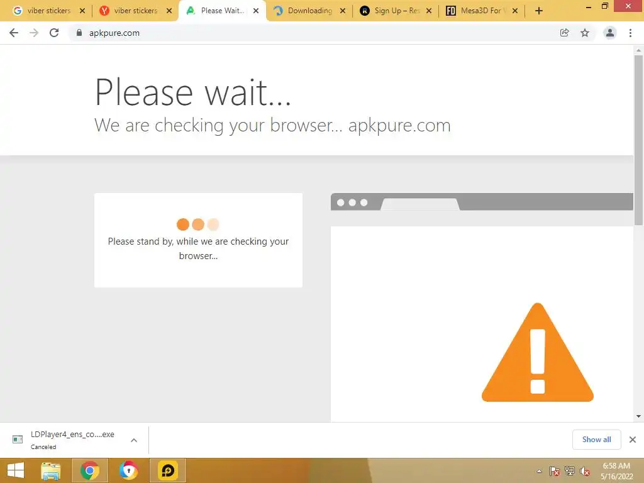
Task: Click the 'Please stand by' message text
Action: (198, 248)
